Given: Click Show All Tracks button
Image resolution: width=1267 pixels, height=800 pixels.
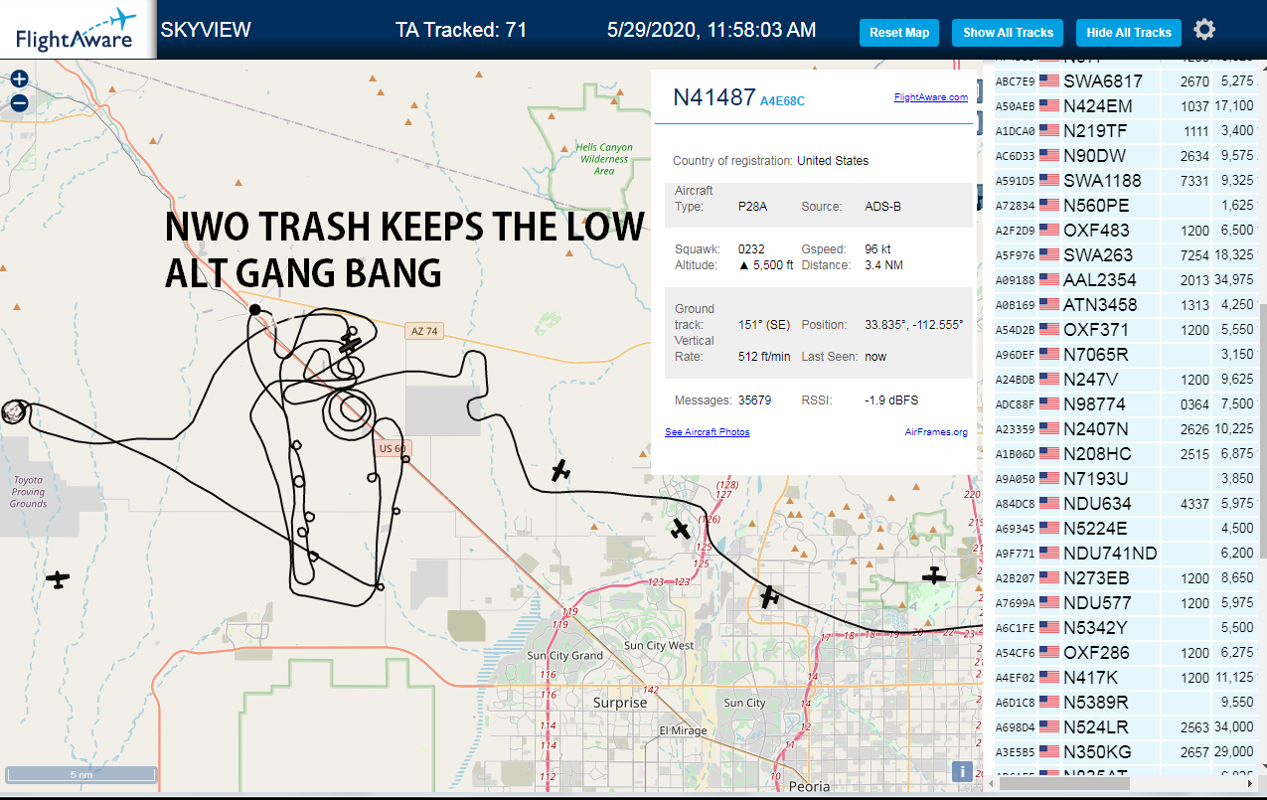Looking at the screenshot, I should tap(1008, 33).
